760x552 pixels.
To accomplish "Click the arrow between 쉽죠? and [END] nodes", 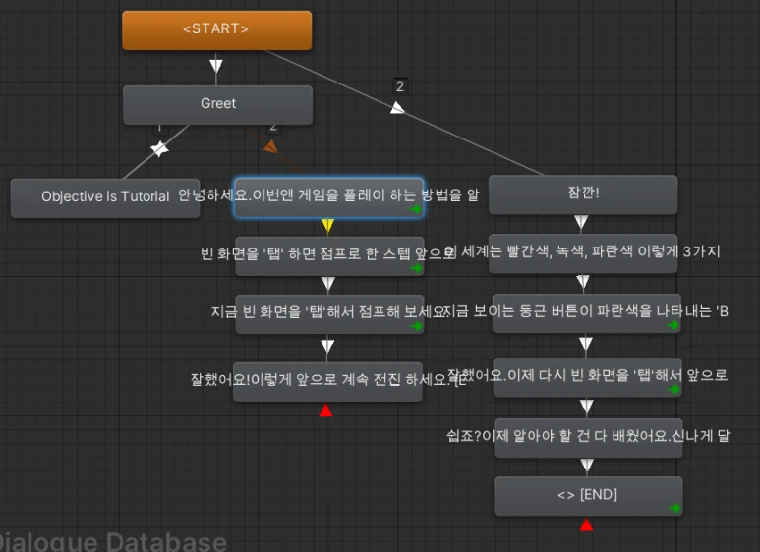I will click(587, 466).
